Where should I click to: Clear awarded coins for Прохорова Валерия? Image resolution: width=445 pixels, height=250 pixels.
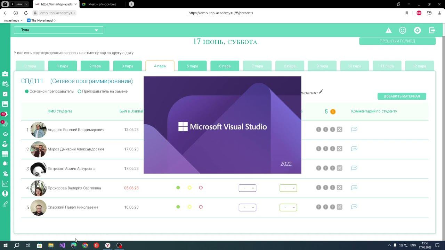[x=340, y=187]
